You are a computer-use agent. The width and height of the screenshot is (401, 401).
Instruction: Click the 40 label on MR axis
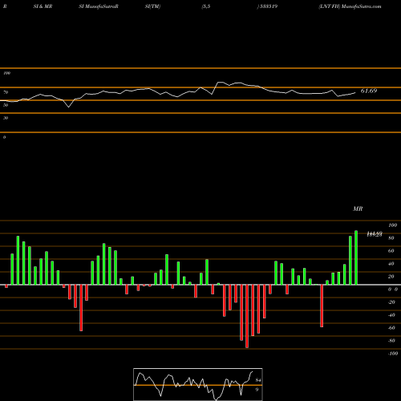tap(391, 264)
